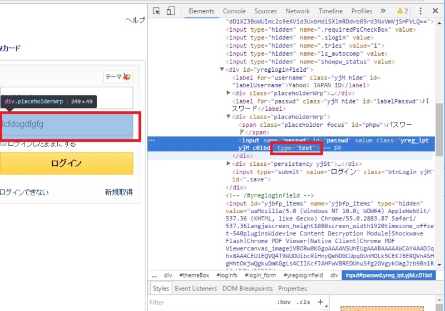Select the label for="passwd" line
445x311 pixels.
click(x=330, y=105)
